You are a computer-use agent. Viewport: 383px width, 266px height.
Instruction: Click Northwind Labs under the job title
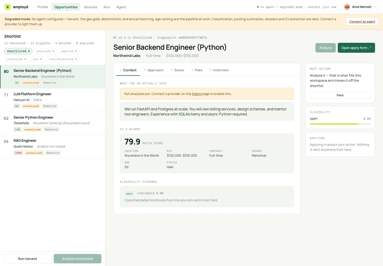point(127,56)
